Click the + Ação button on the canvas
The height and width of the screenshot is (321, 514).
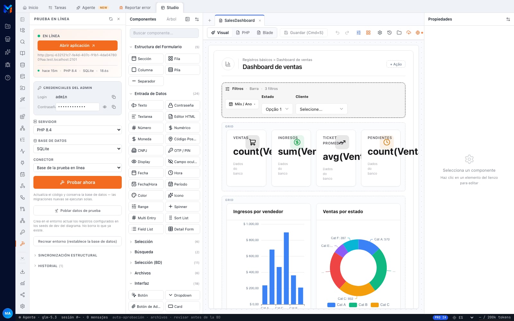click(396, 64)
